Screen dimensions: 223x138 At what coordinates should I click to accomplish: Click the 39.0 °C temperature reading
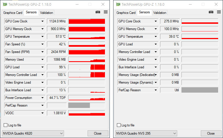pos(170,37)
